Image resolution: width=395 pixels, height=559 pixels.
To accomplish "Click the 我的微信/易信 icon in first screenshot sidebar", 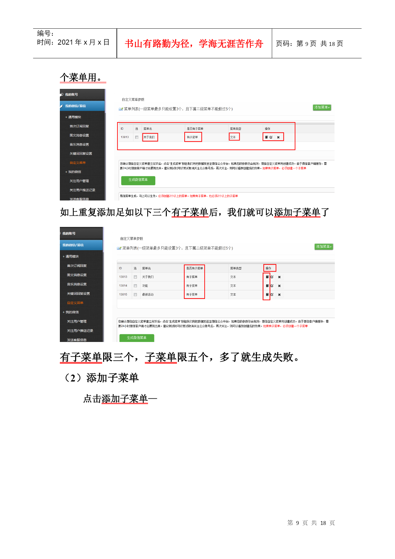I will point(61,106).
